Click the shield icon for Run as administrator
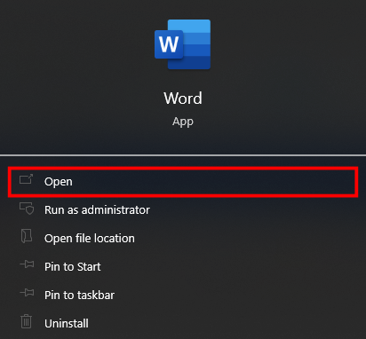 click(27, 209)
